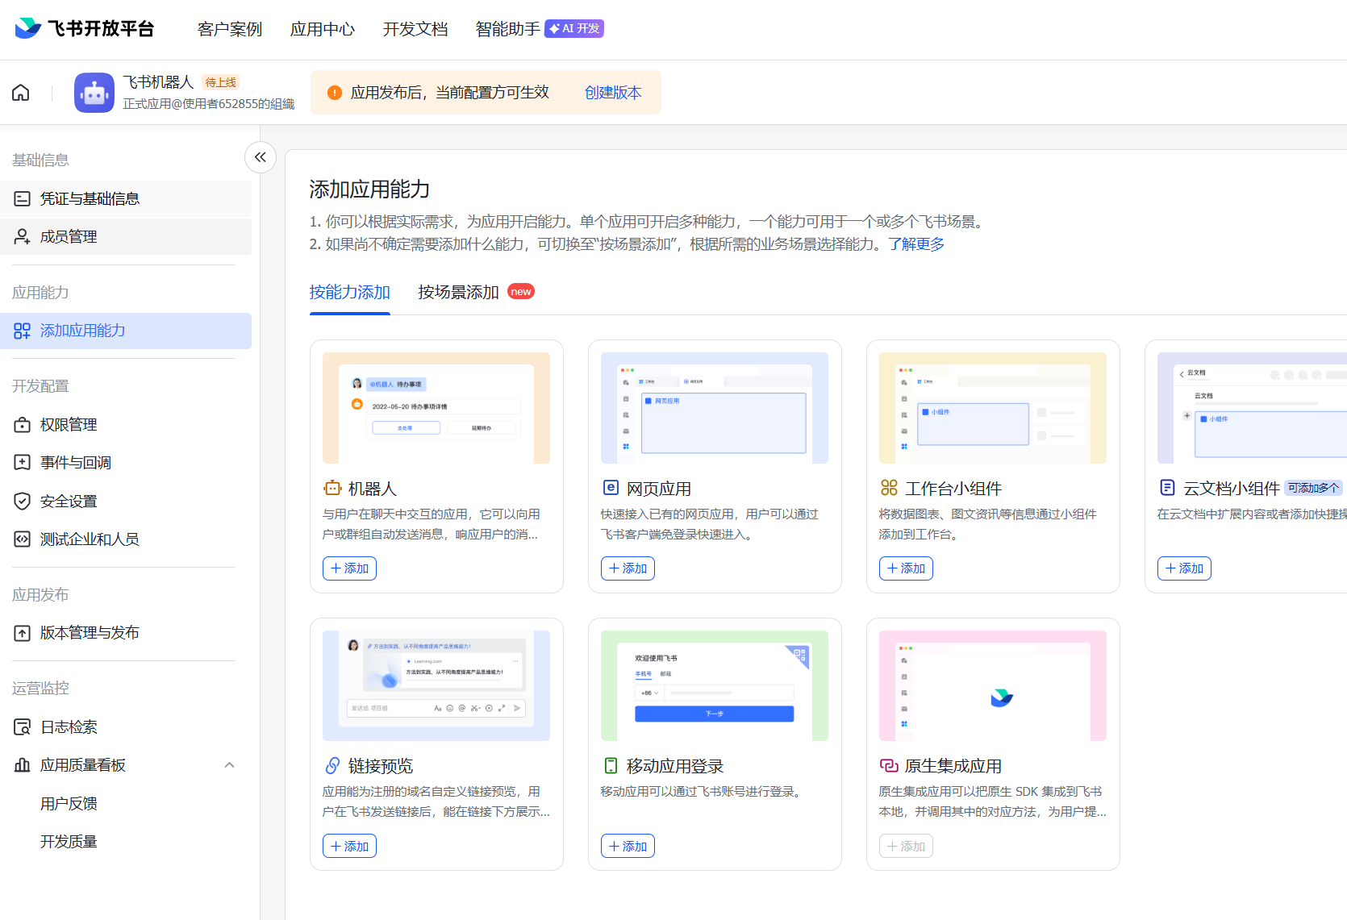The height and width of the screenshot is (920, 1347).
Task: Click the 飞书机器人 app avatar icon
Action: click(94, 93)
